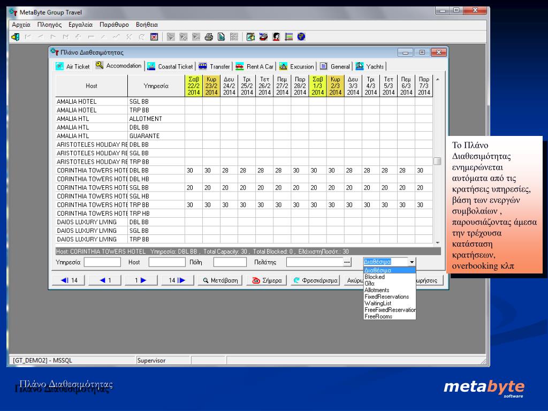The height and width of the screenshot is (411, 548).
Task: Jump forward 14 days with the button
Action: click(x=178, y=280)
